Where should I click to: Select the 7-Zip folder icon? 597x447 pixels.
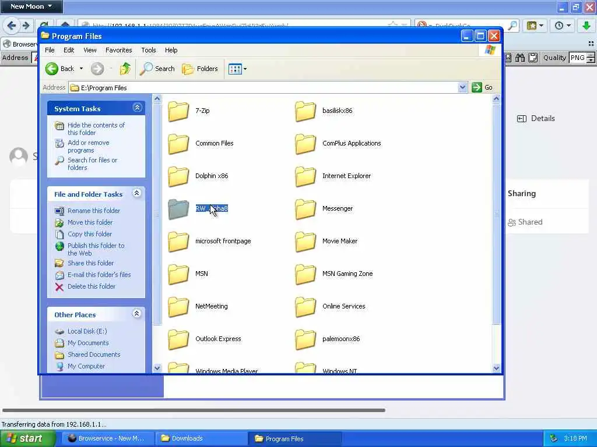(x=178, y=111)
